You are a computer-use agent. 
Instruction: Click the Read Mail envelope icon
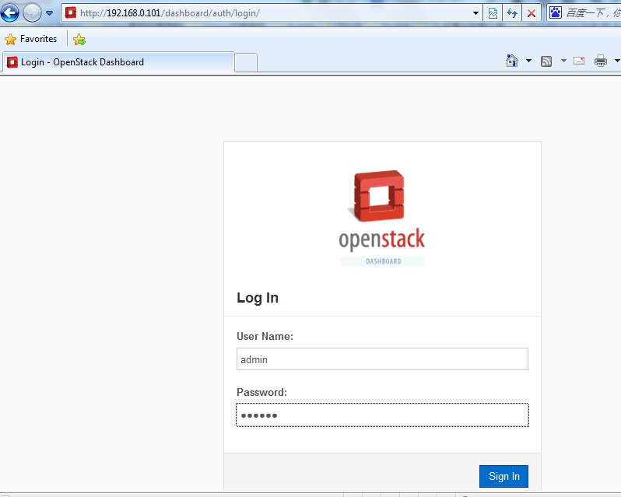point(579,61)
